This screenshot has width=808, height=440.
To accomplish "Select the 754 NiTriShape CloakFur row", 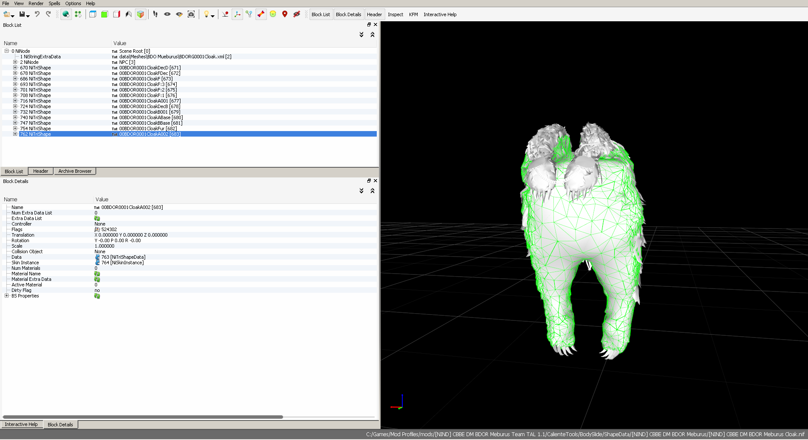I will (x=35, y=129).
